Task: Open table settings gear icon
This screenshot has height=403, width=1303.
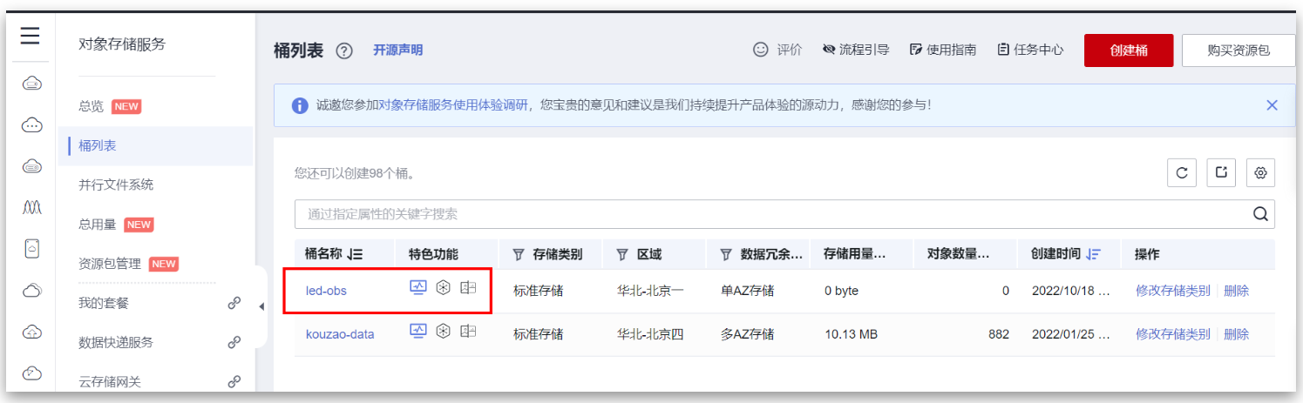Action: pos(1260,172)
